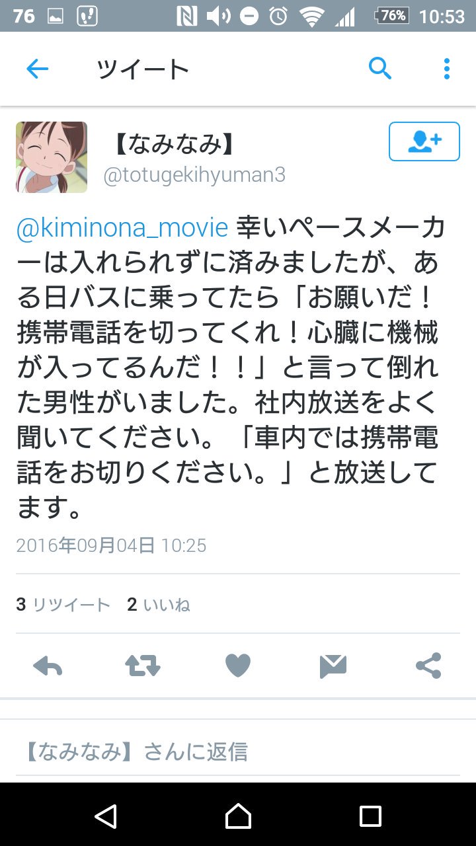This screenshot has height=846, width=476.
Task: Show the 3 リツイート list
Action: click(x=63, y=604)
